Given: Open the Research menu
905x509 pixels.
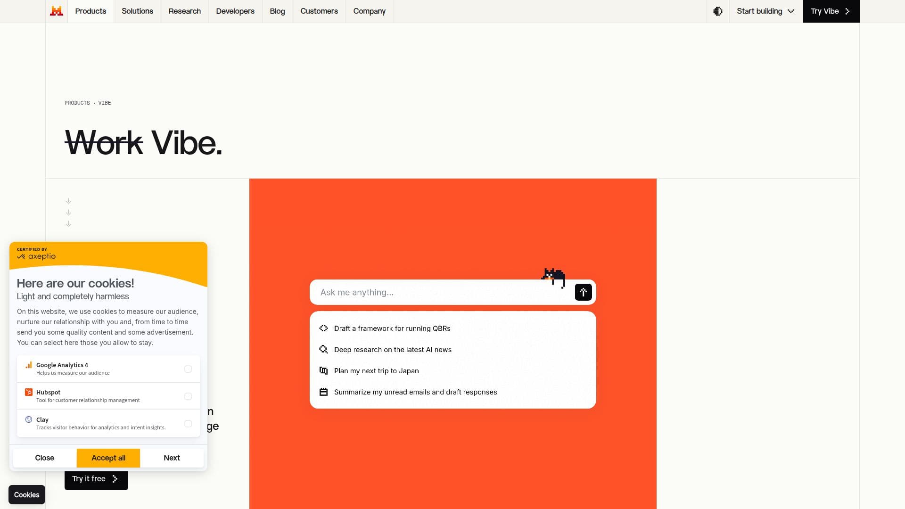Looking at the screenshot, I should point(184,11).
